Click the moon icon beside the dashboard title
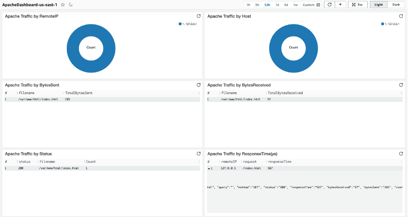 pos(71,5)
